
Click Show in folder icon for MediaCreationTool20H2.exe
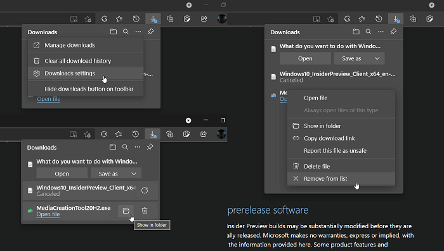126,211
